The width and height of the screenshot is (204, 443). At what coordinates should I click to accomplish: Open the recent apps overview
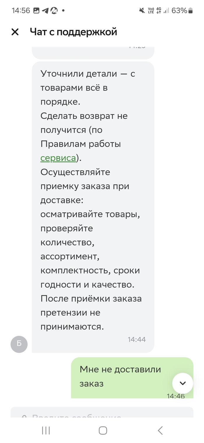[x=46, y=430]
